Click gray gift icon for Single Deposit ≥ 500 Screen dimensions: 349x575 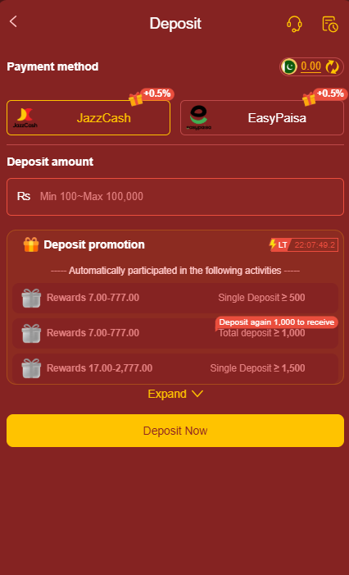(x=31, y=298)
